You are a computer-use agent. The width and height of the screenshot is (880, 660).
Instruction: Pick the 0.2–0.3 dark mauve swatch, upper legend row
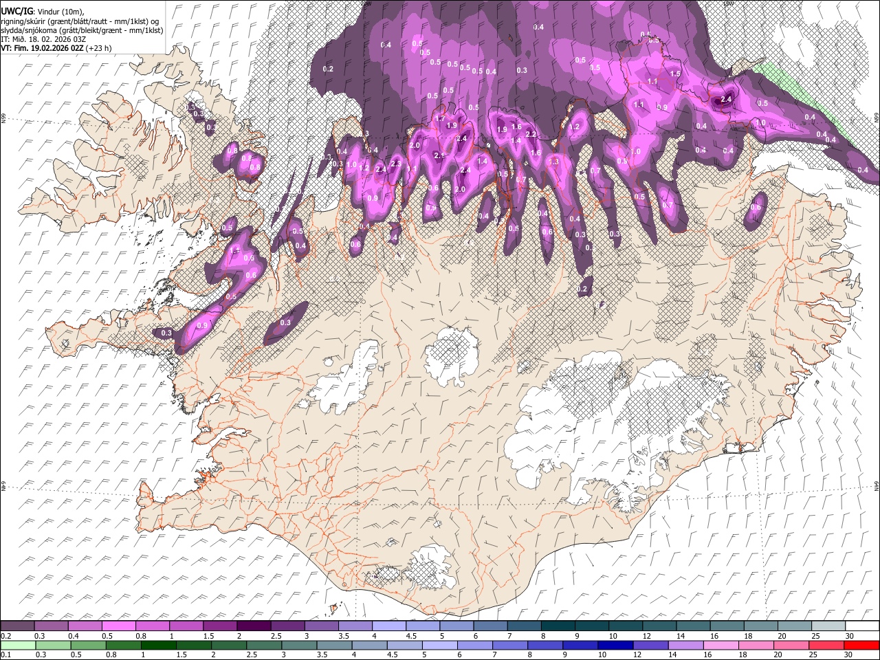pyautogui.click(x=17, y=626)
